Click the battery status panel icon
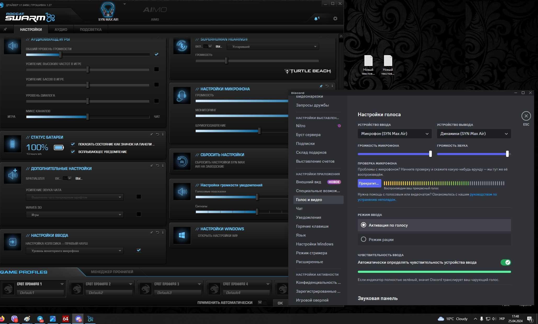Screen dimensions: 538x324 tap(13, 144)
